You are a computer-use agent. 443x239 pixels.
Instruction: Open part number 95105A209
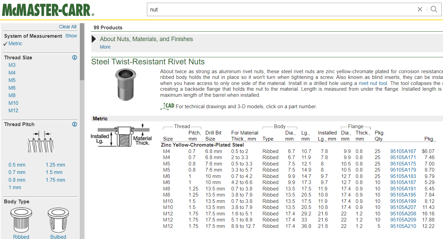[x=403, y=220]
